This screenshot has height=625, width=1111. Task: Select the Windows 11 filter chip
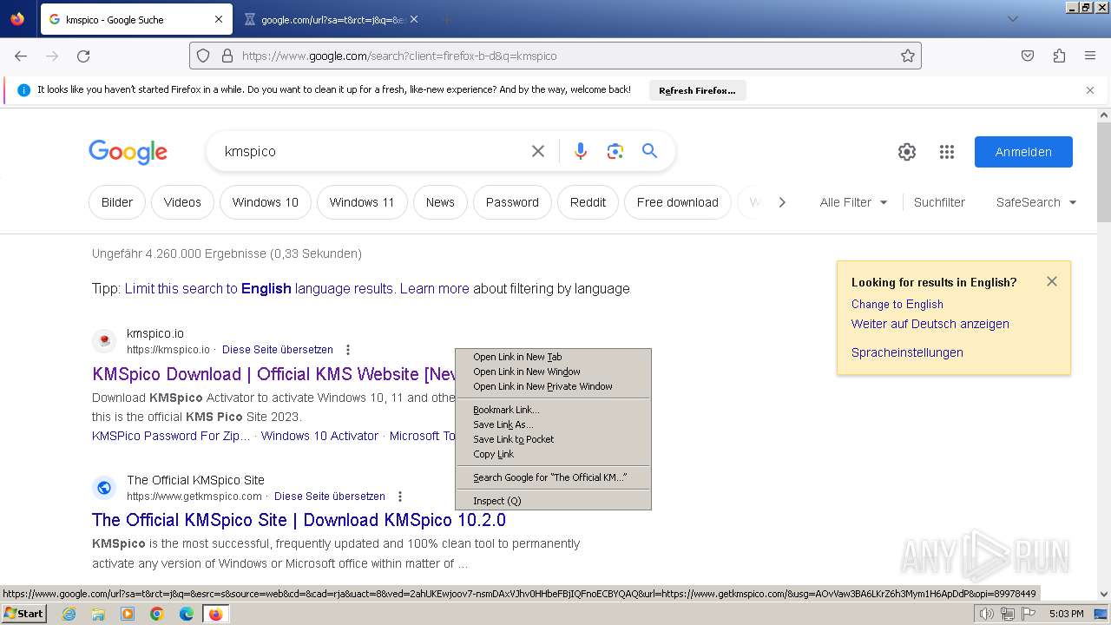coord(362,202)
